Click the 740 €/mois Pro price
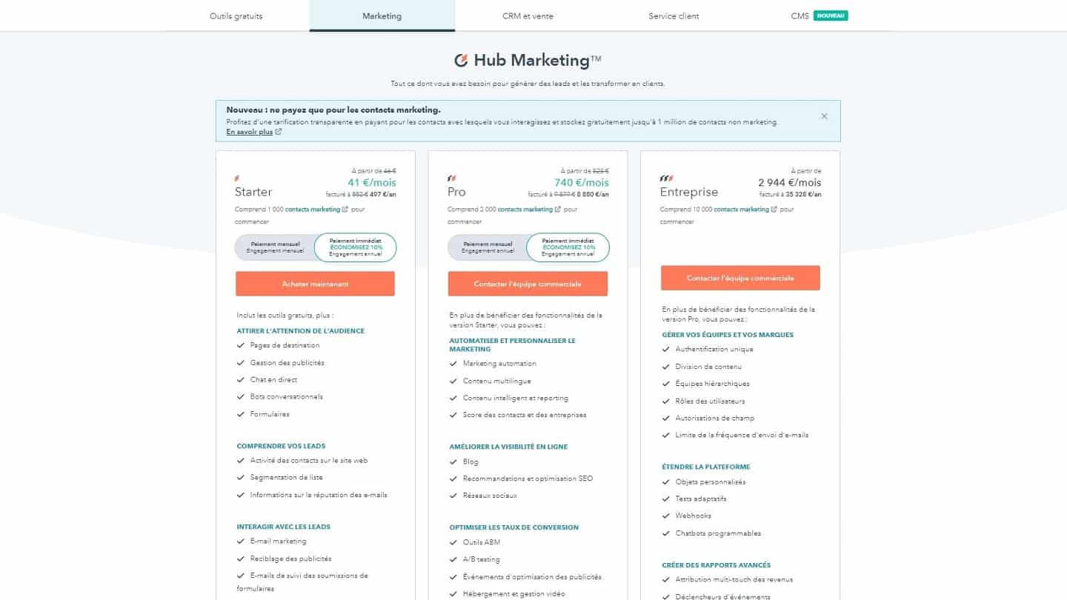The image size is (1067, 600). [x=582, y=182]
